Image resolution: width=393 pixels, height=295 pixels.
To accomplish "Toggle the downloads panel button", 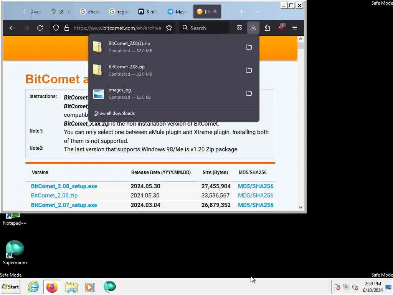I will point(253,28).
